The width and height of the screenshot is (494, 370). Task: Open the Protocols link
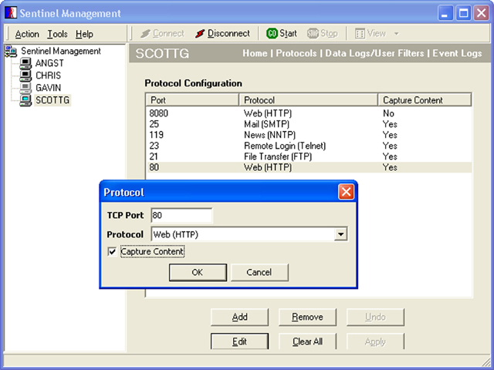pos(296,53)
